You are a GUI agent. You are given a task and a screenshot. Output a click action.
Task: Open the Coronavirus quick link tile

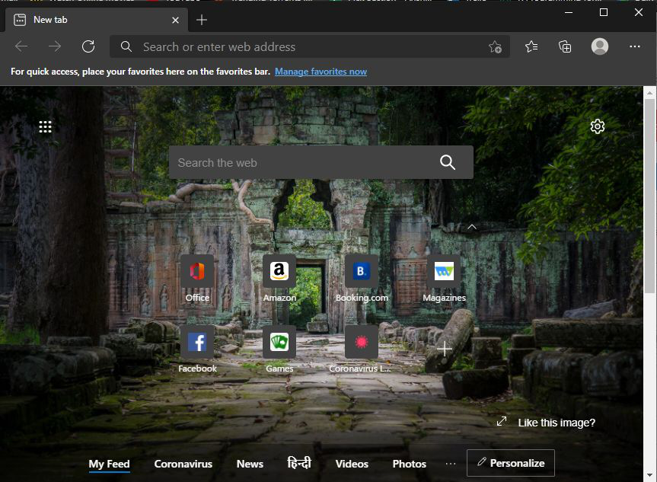point(361,342)
